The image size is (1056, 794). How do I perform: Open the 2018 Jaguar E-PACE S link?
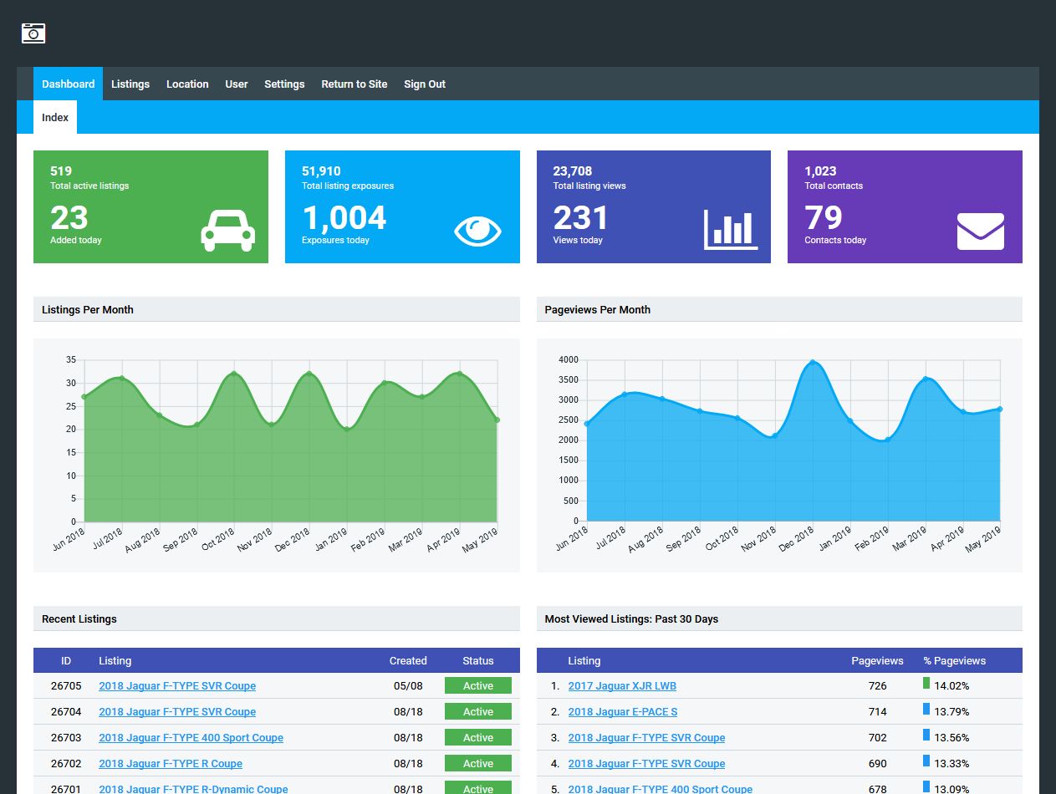coord(623,712)
